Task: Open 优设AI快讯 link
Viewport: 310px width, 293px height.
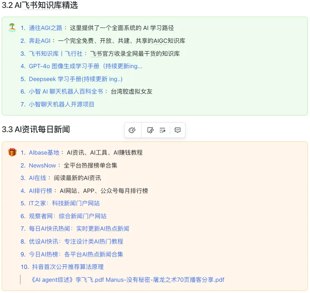Action: (76, 241)
